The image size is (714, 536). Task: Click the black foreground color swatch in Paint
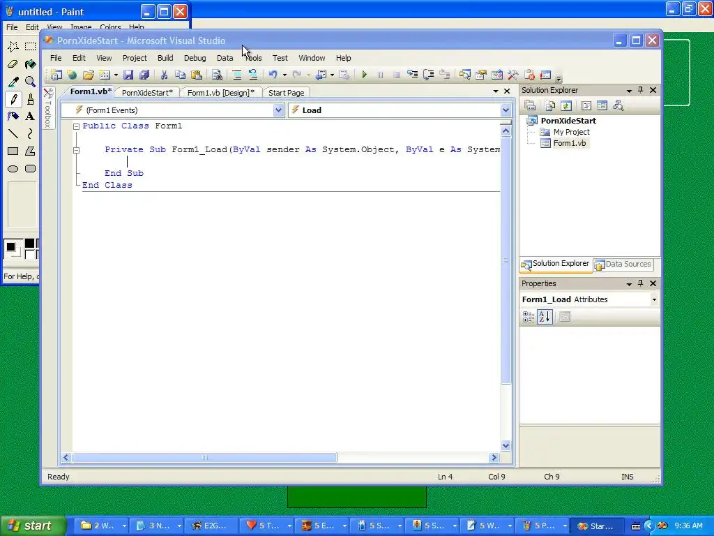click(11, 247)
